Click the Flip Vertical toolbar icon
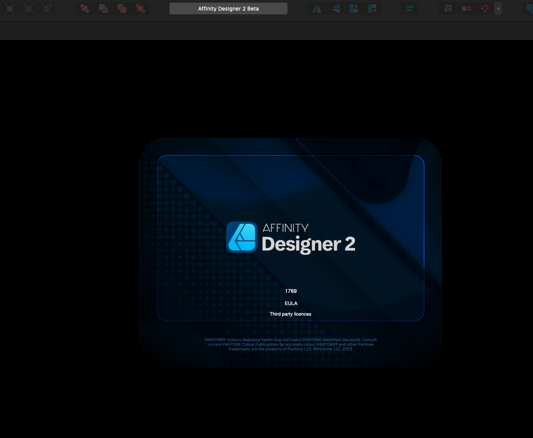This screenshot has height=438, width=533. 335,8
